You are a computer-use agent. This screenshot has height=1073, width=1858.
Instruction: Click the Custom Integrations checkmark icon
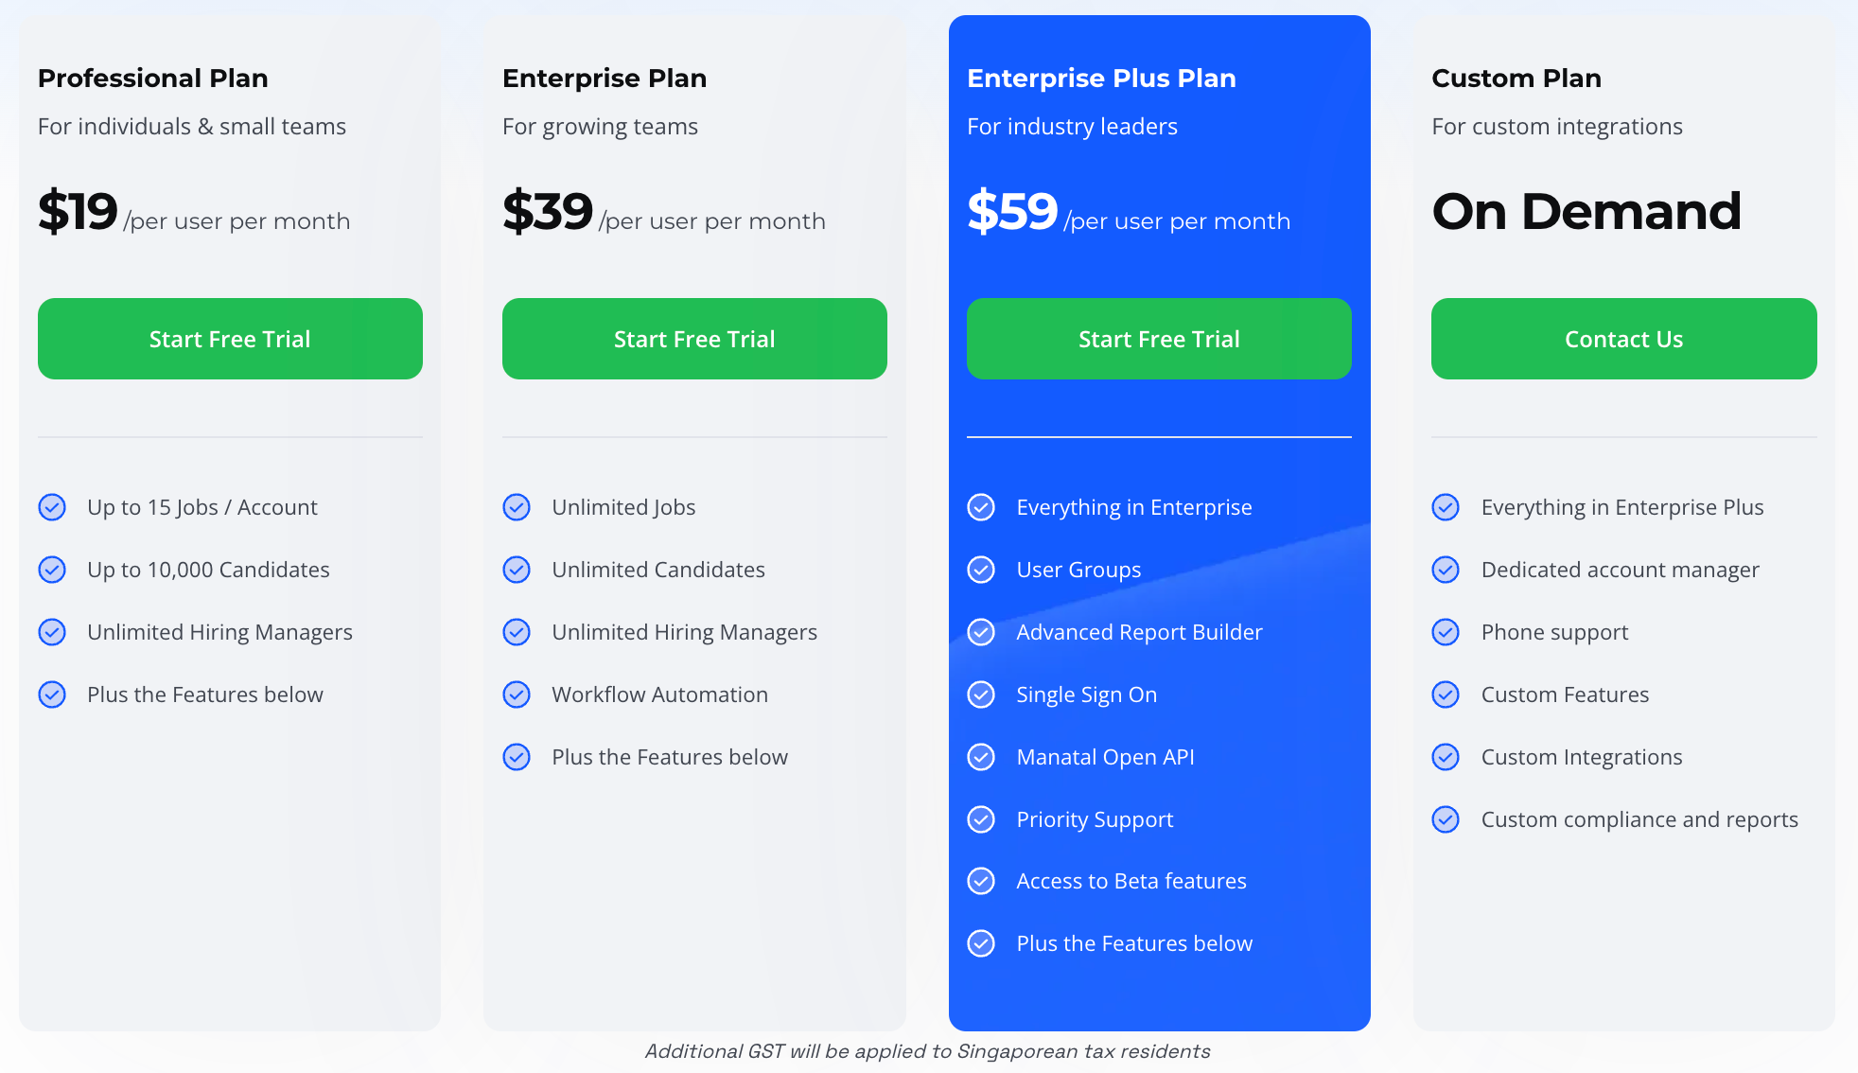(1446, 757)
